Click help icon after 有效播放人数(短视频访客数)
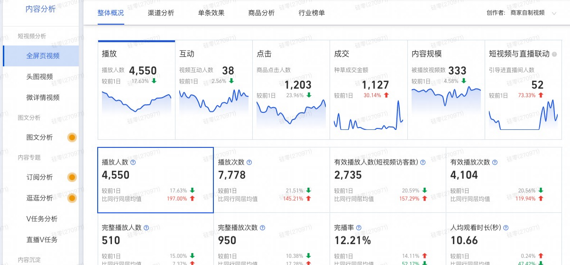570x265 pixels. 423,162
